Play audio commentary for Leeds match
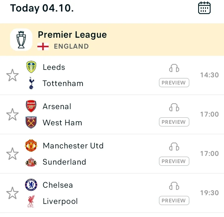 174,68
